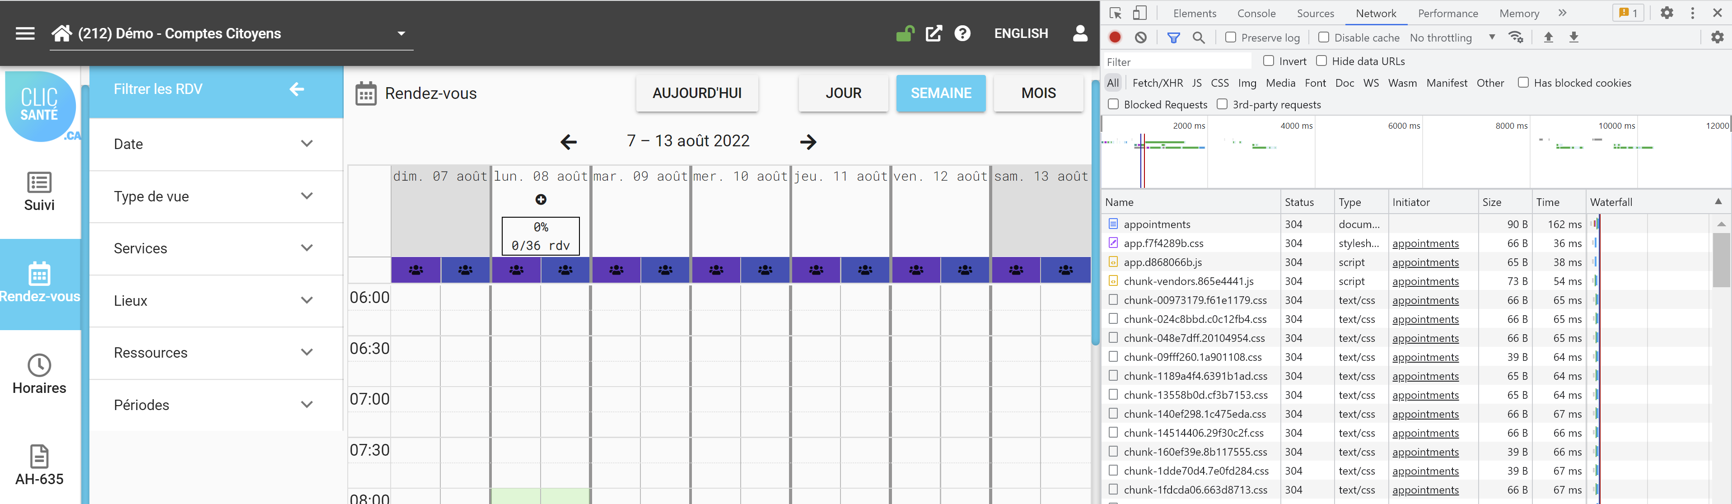The height and width of the screenshot is (504, 1732).
Task: Select the Fetch/XHR request type filter
Action: pos(1157,84)
